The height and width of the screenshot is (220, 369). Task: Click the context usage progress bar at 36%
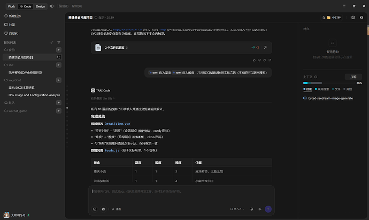pyautogui.click(x=329, y=83)
